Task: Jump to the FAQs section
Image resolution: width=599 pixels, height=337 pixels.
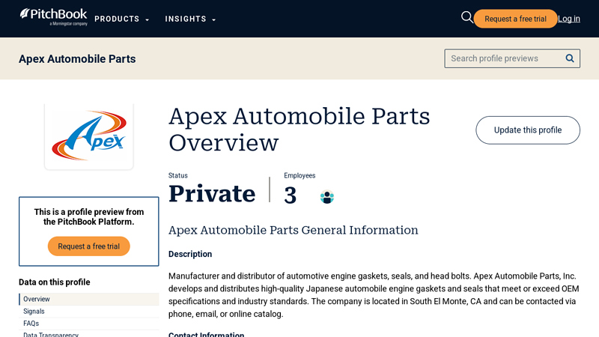Action: (x=31, y=324)
